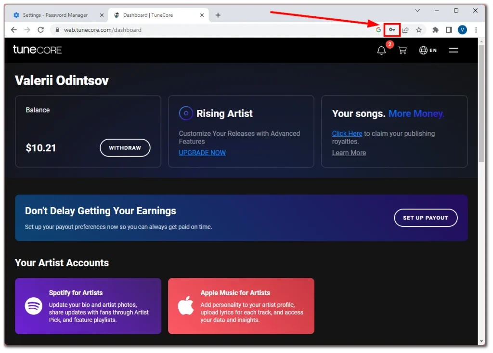The height and width of the screenshot is (353, 493).
Task: Open the Learn More link
Action: (x=349, y=153)
